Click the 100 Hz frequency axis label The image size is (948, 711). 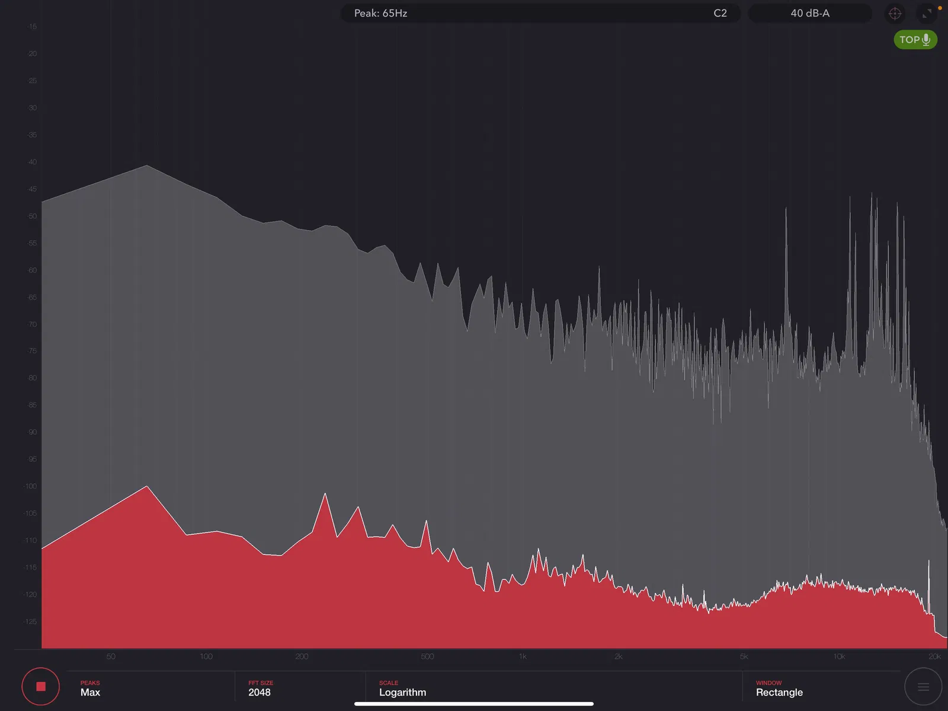pos(206,656)
